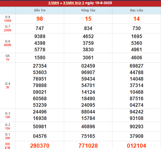Image resolution: width=161 pixels, height=149 pixels.
Task: Select G.6 number 4652
Action: tap(88, 36)
